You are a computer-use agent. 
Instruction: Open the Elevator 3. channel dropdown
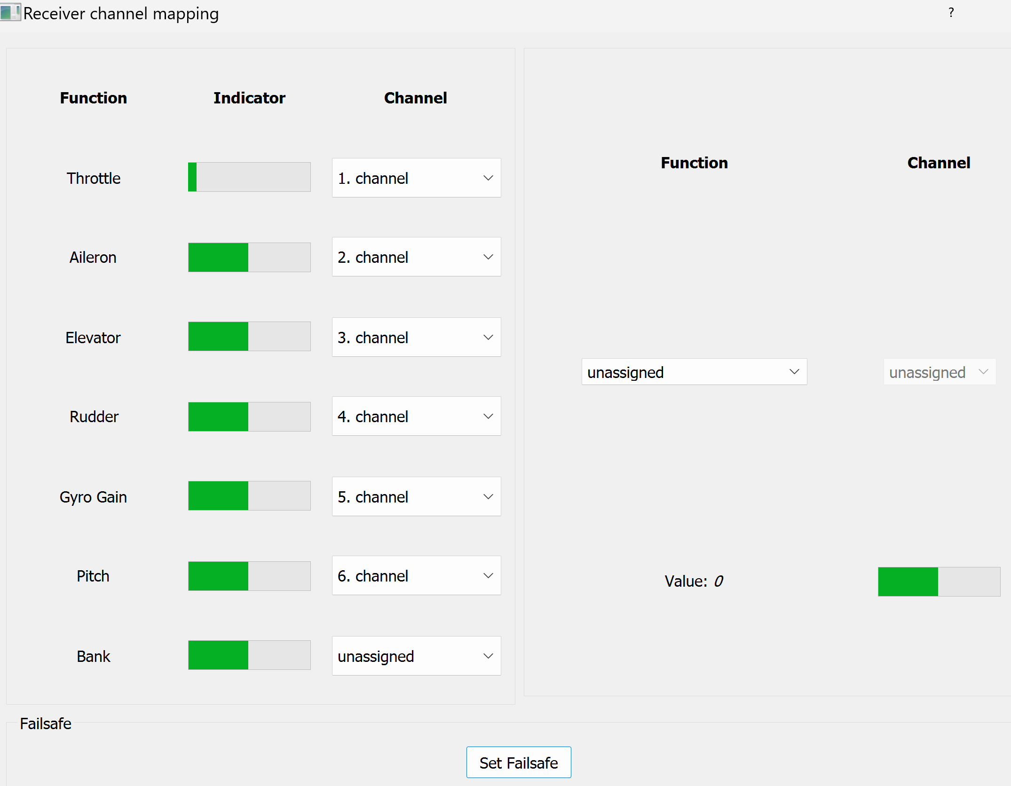(x=416, y=338)
